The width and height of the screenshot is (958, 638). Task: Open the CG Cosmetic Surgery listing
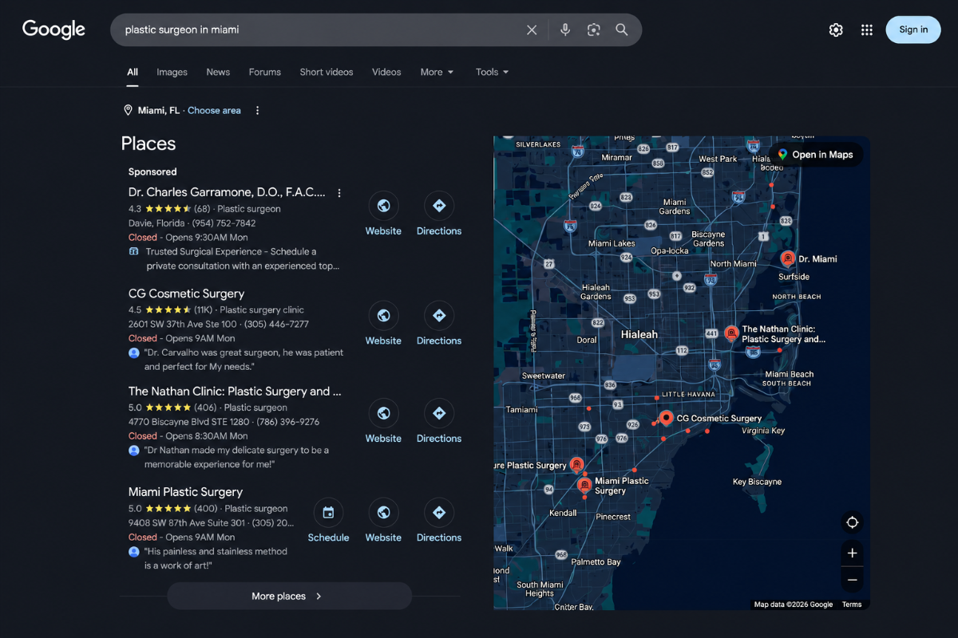186,293
